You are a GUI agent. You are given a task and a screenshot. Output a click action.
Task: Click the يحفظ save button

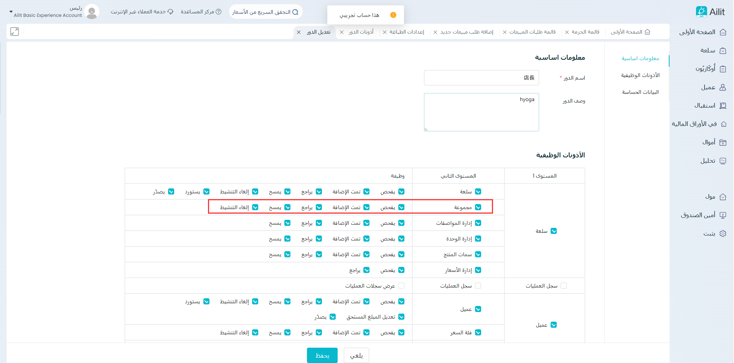(x=322, y=355)
